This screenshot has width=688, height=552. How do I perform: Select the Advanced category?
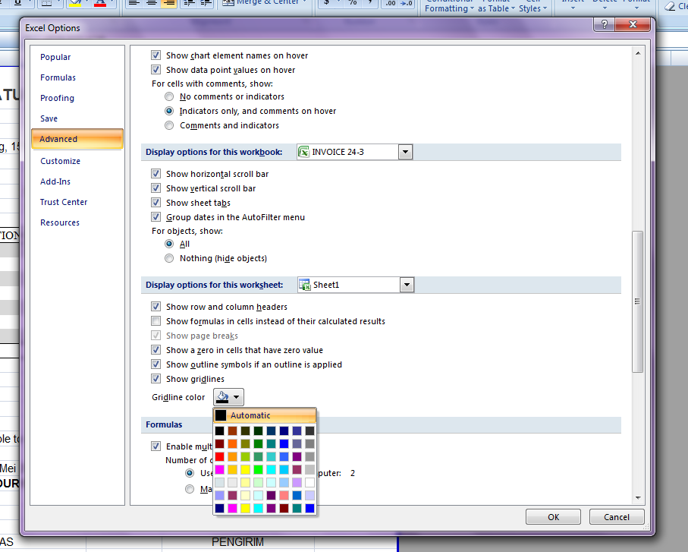[77, 139]
